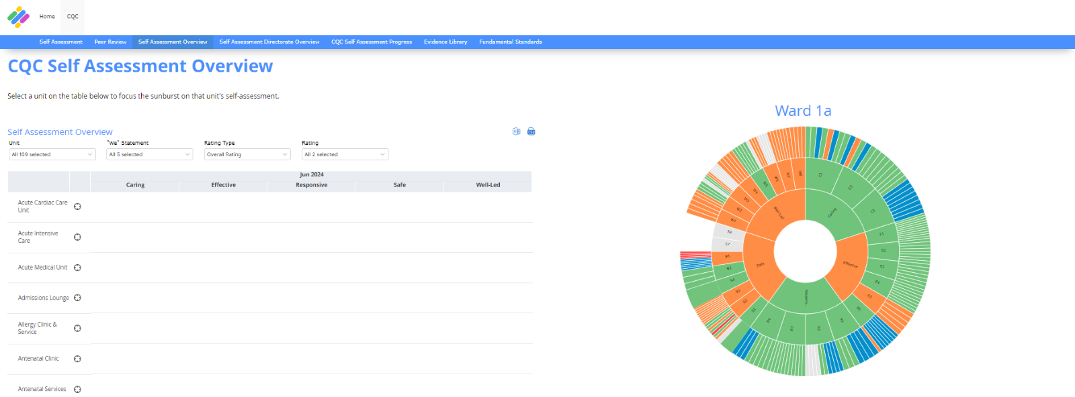Viewport: 1075px width, 397px height.
Task: Click the S4 sunburst segment
Action: coord(732,280)
